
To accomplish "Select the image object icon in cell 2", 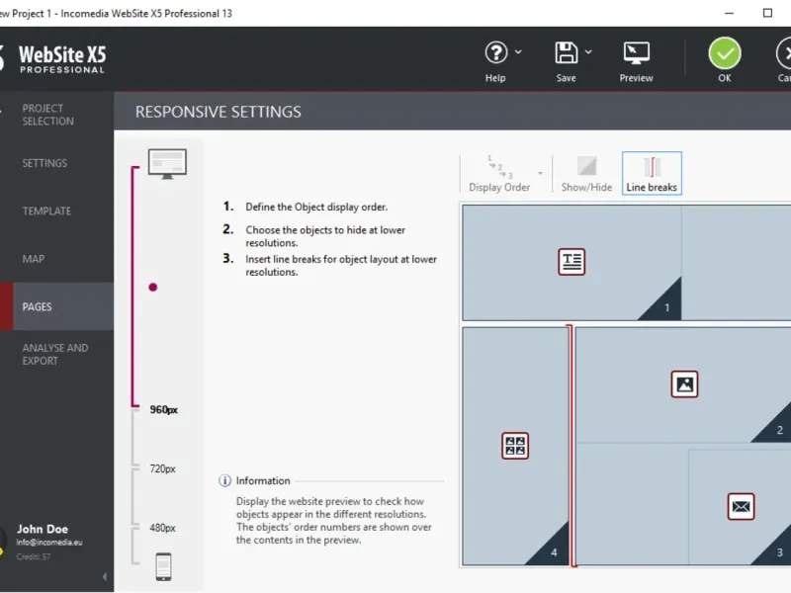I will (x=684, y=384).
